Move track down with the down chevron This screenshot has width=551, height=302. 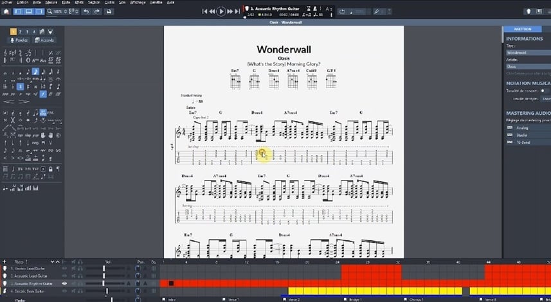coord(52,262)
